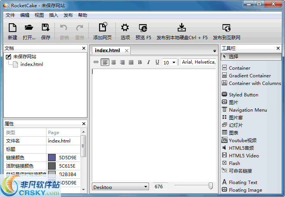Toggle left text alignment

click(x=105, y=62)
